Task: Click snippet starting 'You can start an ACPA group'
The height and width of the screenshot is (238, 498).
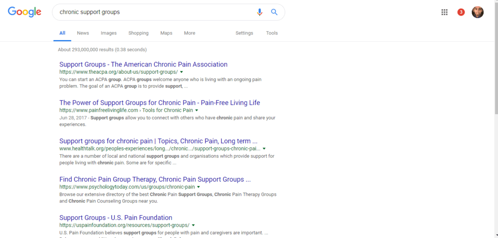Action: (x=160, y=83)
